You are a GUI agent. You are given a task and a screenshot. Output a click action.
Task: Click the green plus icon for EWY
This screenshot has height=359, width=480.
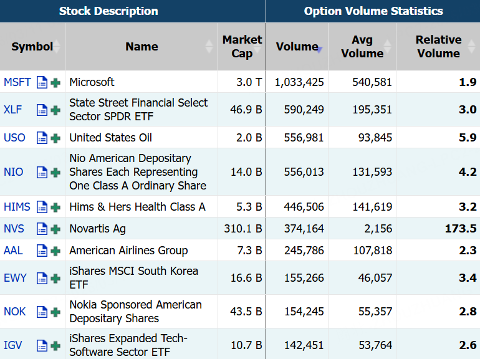55,278
